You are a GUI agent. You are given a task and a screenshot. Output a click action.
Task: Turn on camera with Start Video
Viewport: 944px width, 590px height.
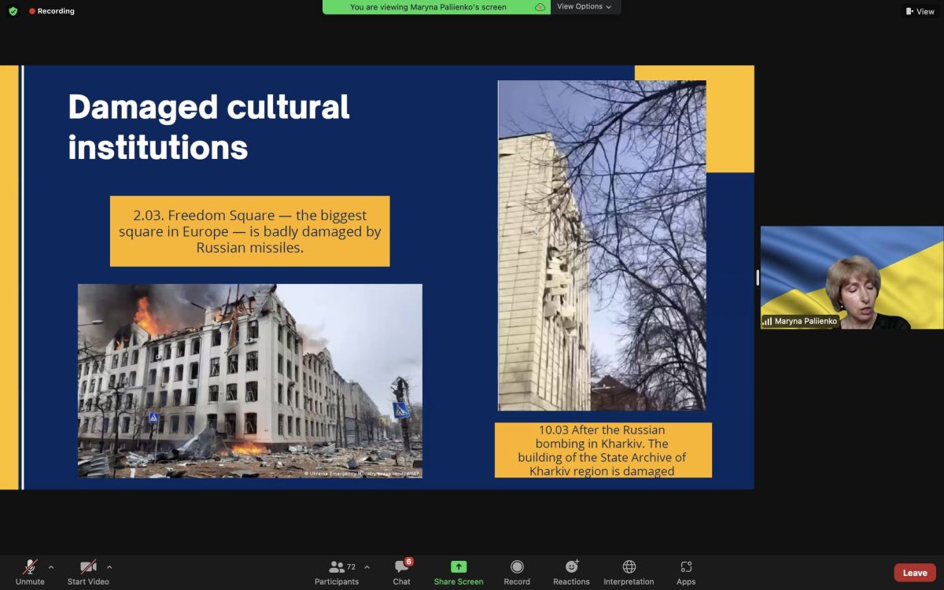coord(88,572)
